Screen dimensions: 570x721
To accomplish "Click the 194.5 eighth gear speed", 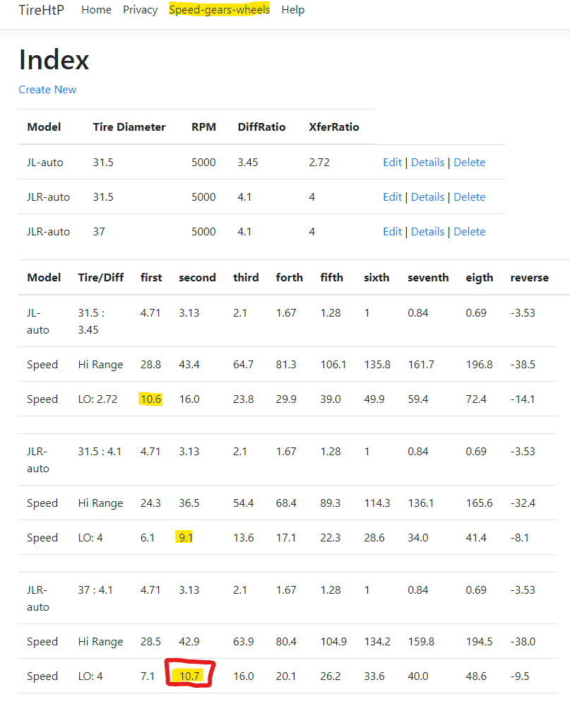I will [x=479, y=641].
